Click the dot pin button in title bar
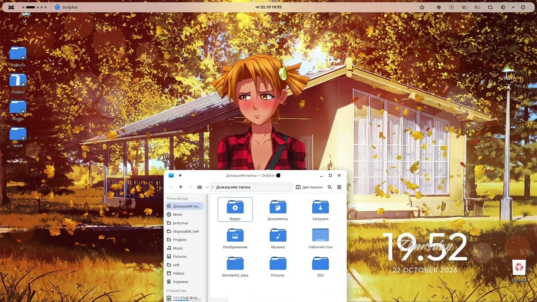 click(180, 175)
